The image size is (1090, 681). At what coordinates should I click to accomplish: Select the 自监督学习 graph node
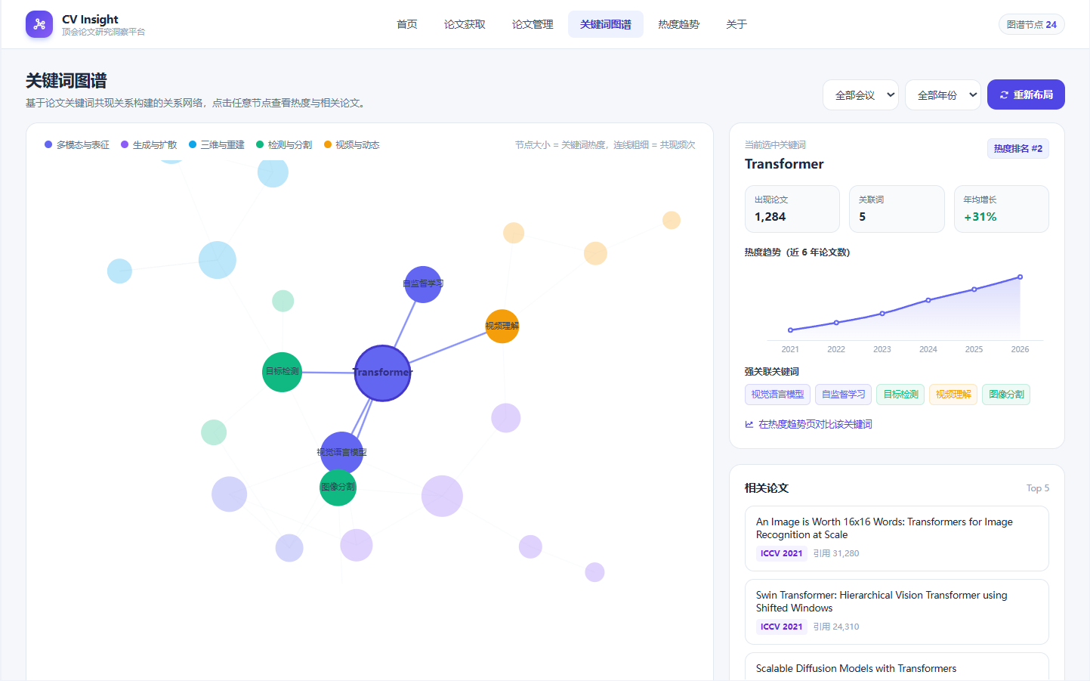[x=423, y=284]
